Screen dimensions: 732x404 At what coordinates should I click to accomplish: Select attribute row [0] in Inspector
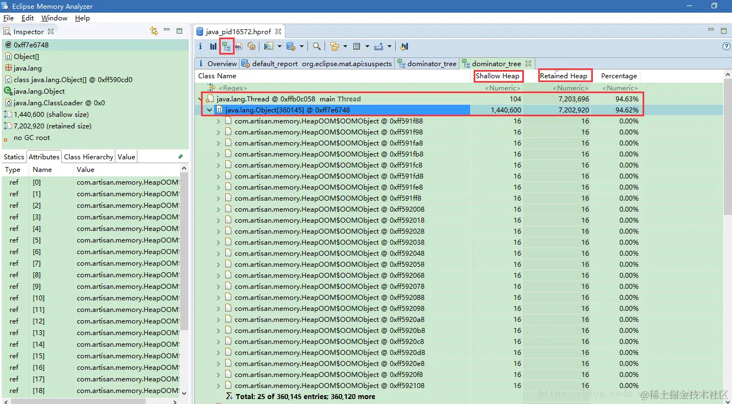click(91, 182)
